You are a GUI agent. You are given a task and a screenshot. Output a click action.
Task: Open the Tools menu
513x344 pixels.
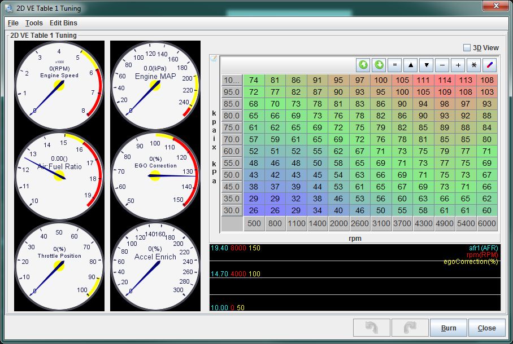point(34,23)
